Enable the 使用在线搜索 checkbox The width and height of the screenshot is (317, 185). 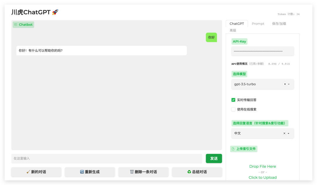(233, 109)
